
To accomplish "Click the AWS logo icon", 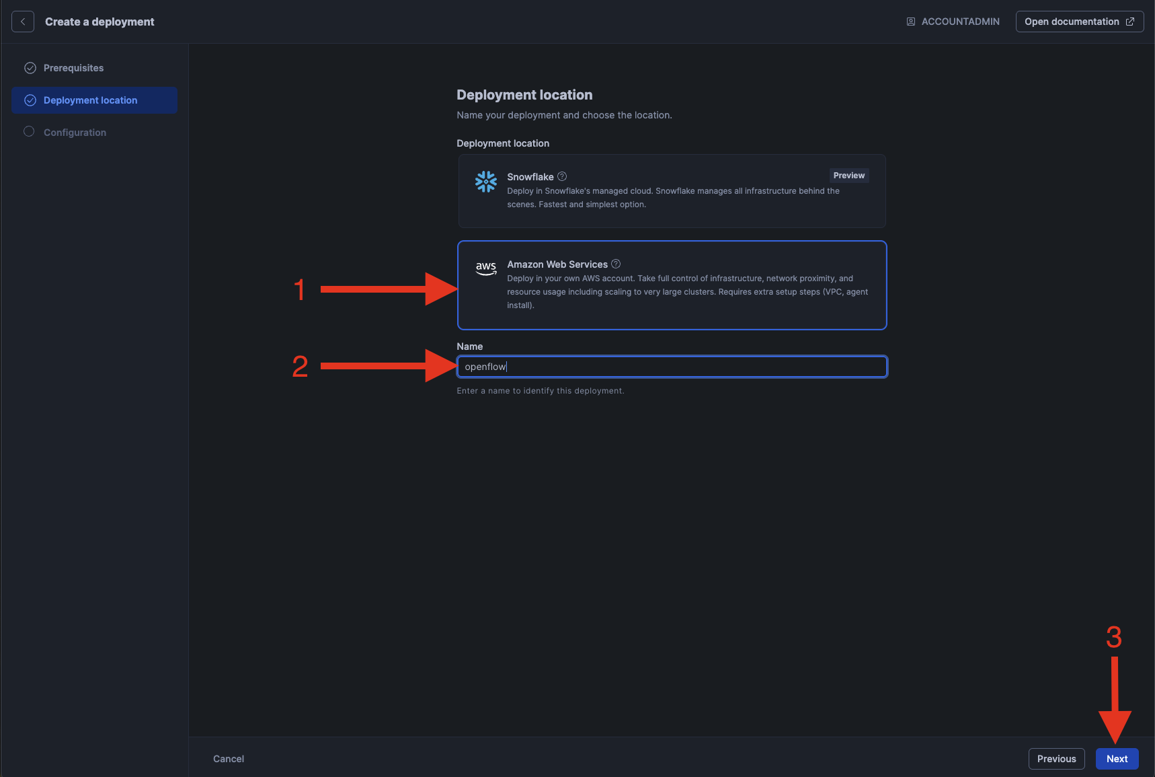I will point(485,268).
